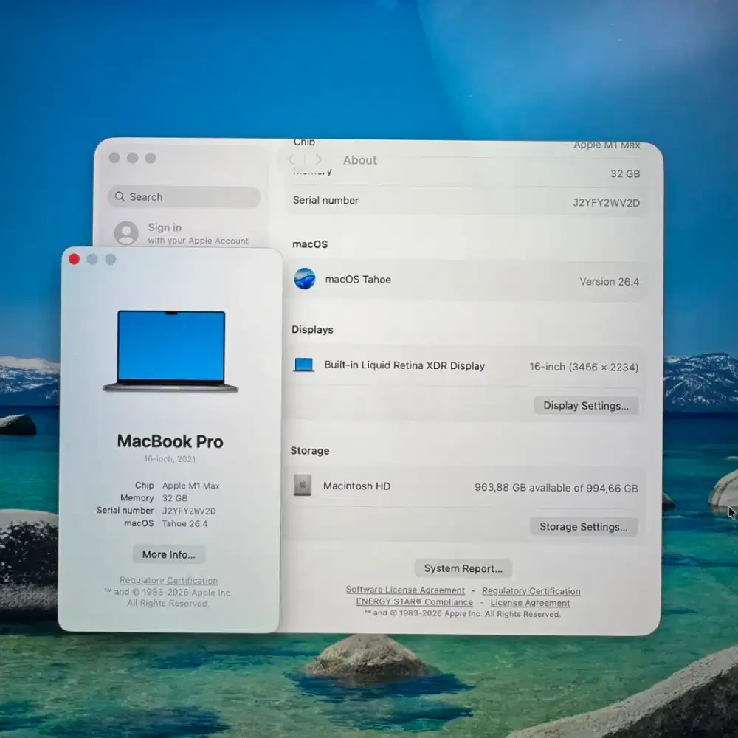Open License Agreement link
The image size is (738, 738).
click(x=530, y=603)
